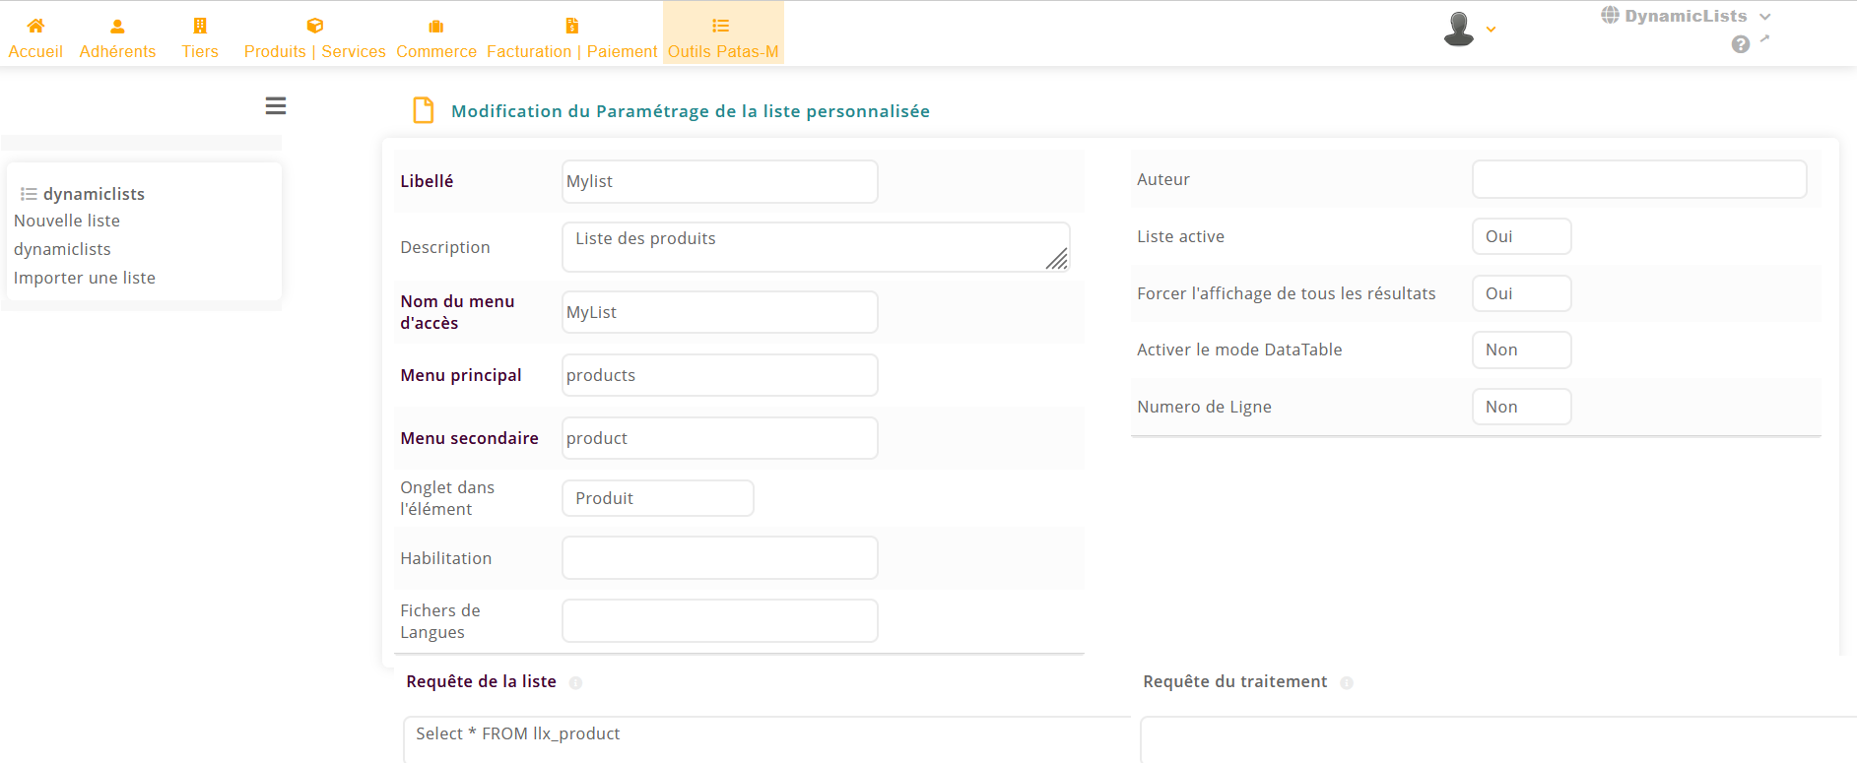Open Facturation | Paiement icon
This screenshot has height=763, width=1857.
571,27
